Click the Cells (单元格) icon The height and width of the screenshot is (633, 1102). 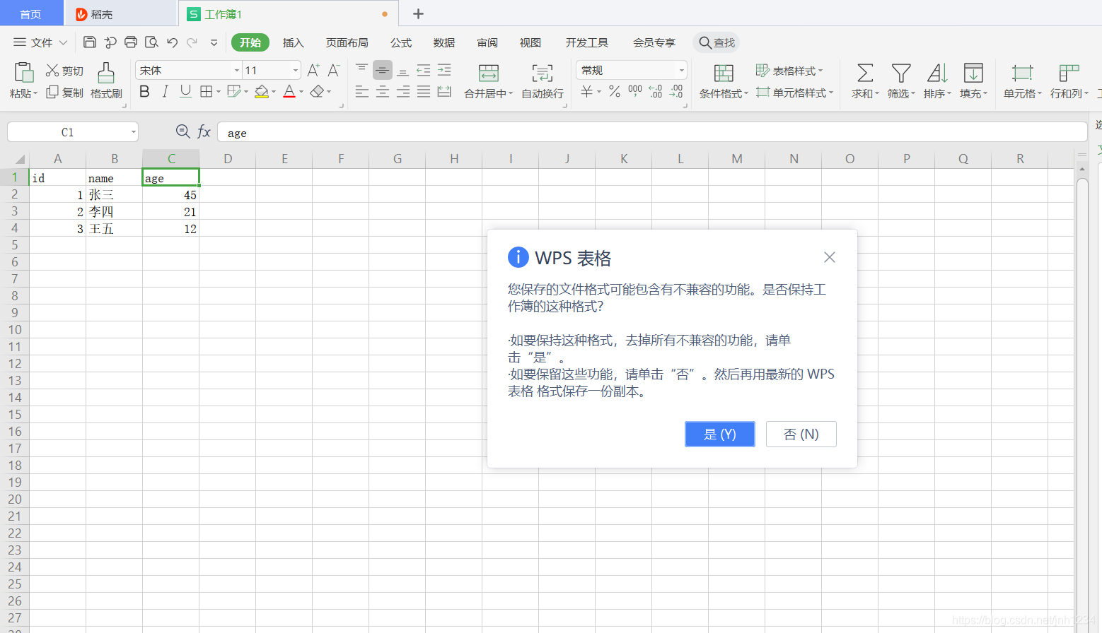[1022, 73]
